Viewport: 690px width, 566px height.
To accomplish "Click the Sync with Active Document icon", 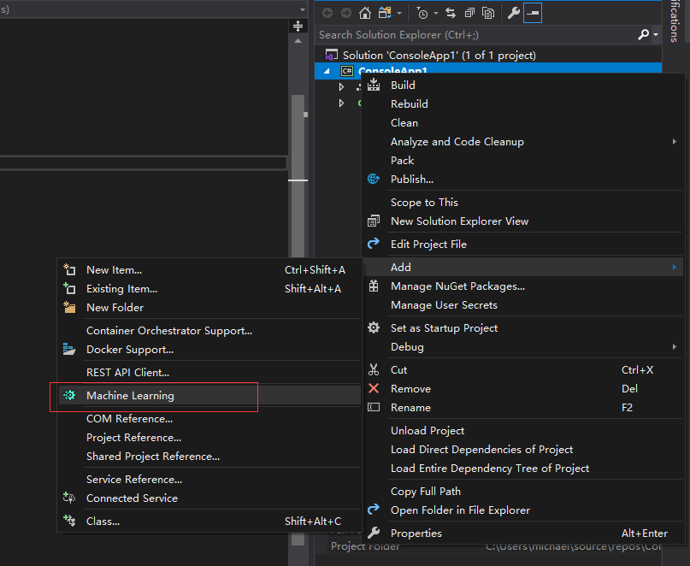I will point(451,13).
